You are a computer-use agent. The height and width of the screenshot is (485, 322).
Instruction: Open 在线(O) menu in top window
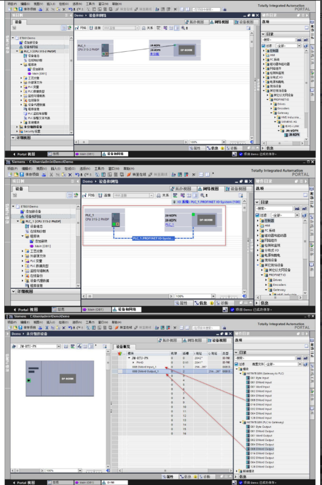(64, 4)
